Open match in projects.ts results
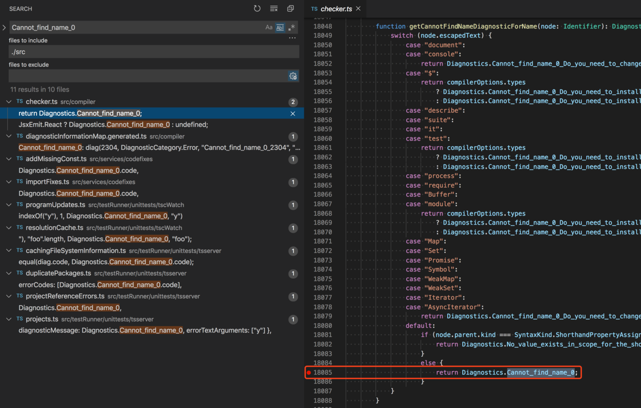Screen dimensions: 641x408 145,330
